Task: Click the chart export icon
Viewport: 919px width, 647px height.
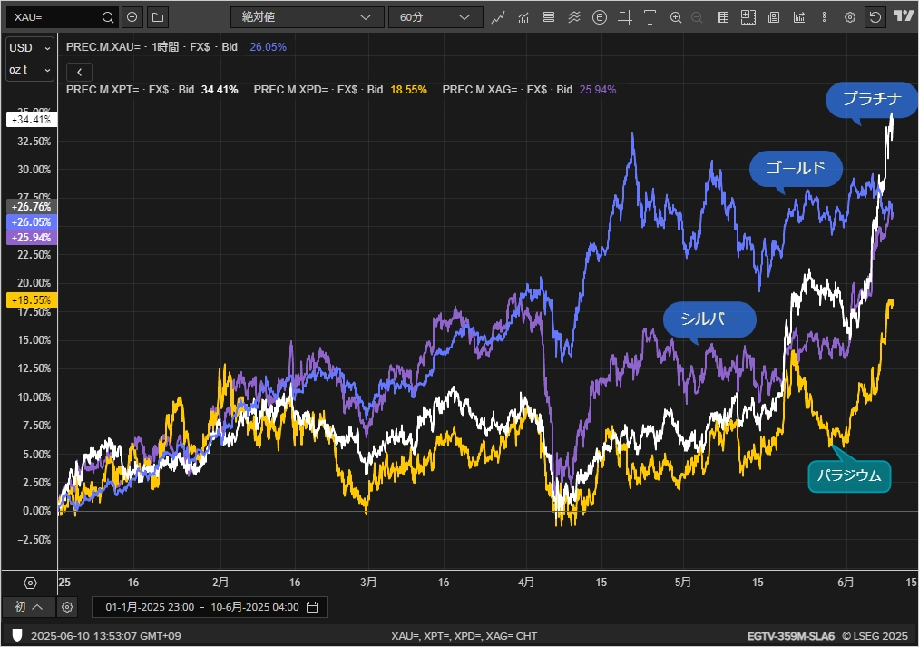Action: click(799, 17)
